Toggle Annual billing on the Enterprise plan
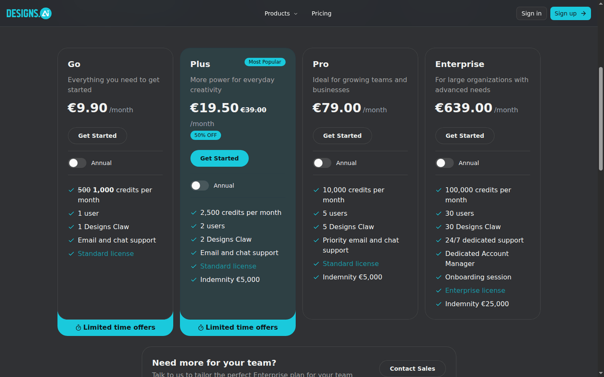 coord(444,163)
